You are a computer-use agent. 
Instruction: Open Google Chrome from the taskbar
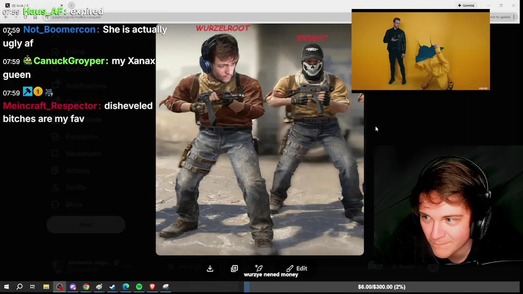coord(86,287)
